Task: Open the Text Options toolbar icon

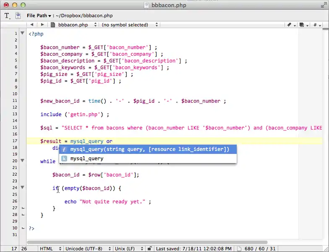Action: coord(8,16)
